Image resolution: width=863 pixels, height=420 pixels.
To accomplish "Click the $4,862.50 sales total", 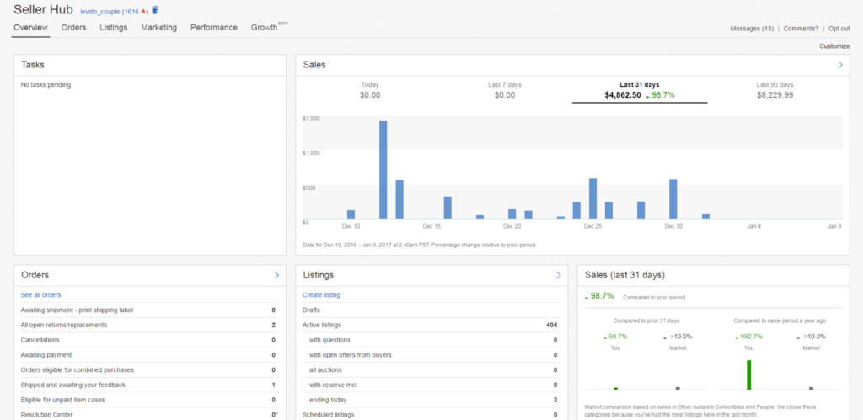I will tap(623, 95).
